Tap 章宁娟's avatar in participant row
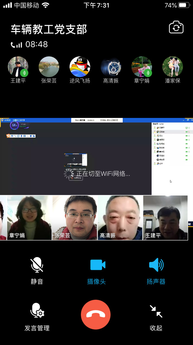193x345 pixels. point(142,67)
